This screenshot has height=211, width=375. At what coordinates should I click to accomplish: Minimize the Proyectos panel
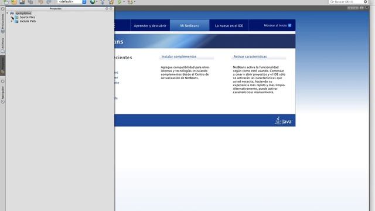coord(107,9)
